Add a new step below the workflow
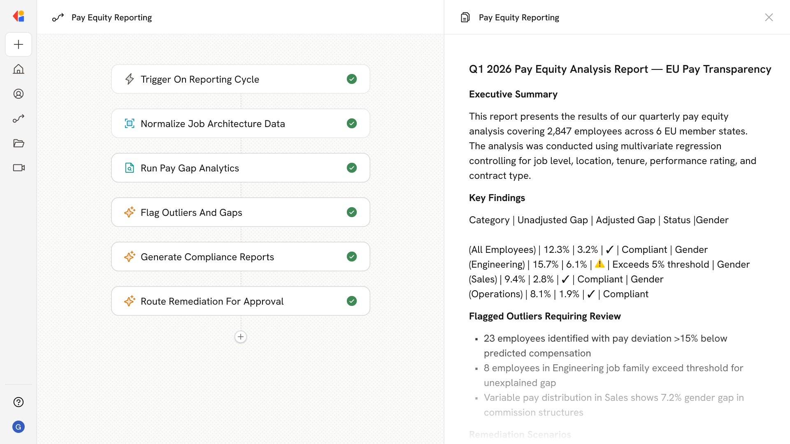This screenshot has height=444, width=790. (x=241, y=337)
